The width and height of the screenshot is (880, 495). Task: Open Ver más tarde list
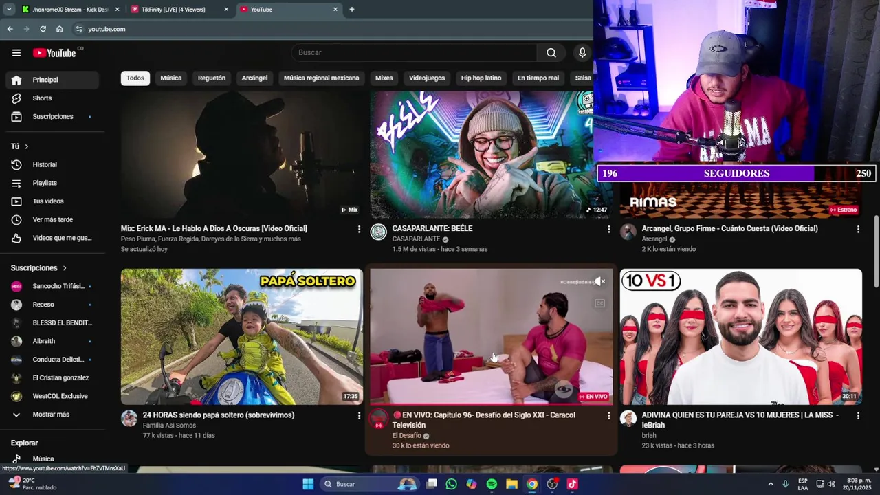(52, 220)
